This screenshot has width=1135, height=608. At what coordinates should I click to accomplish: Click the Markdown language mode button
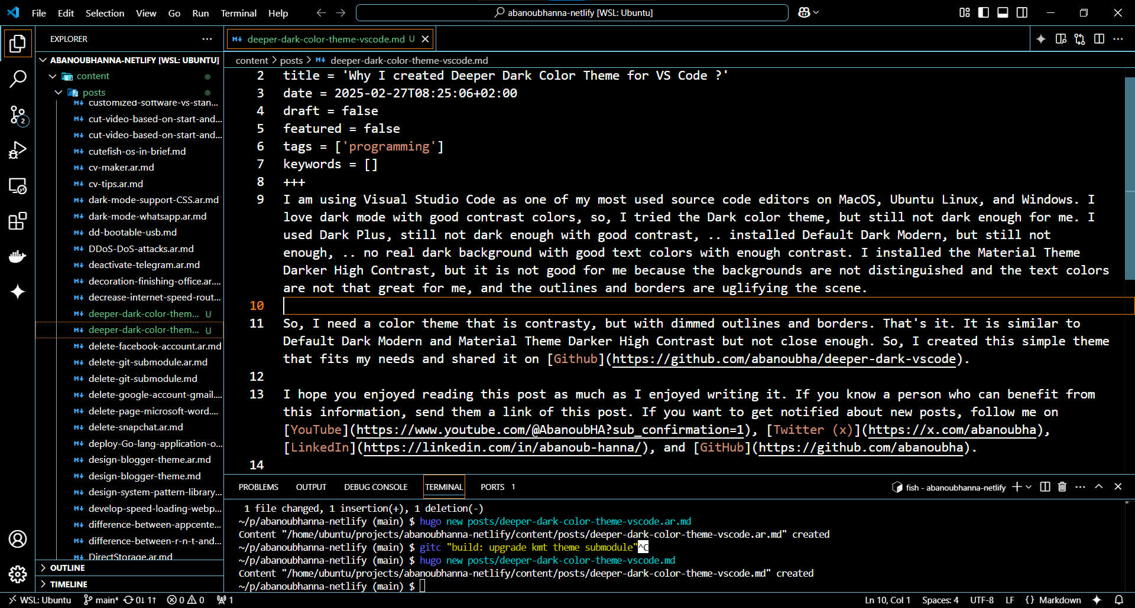[x=1059, y=600]
